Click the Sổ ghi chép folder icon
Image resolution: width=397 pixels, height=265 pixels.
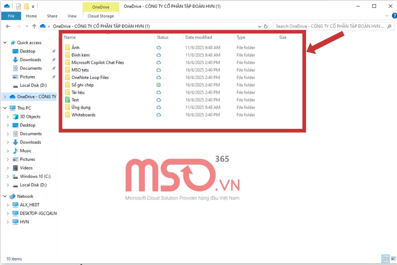pyautogui.click(x=67, y=85)
